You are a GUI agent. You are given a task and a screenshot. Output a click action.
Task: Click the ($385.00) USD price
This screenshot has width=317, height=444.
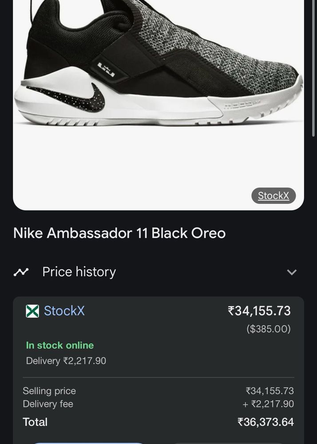tap(269, 329)
